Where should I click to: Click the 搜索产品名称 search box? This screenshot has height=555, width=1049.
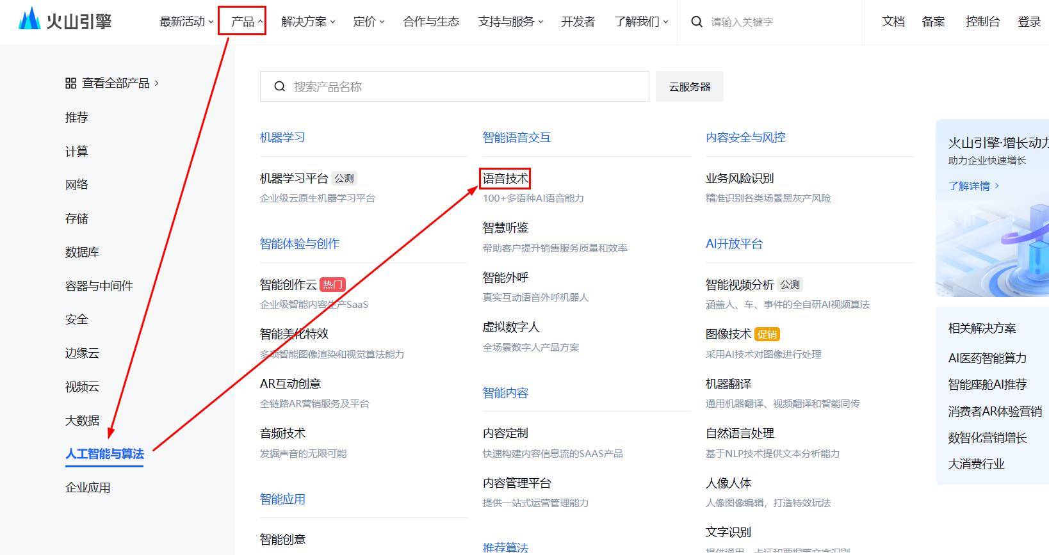click(x=454, y=86)
